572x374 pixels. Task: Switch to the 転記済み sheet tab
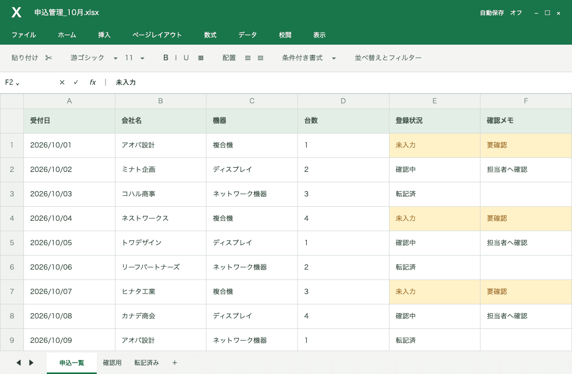[147, 363]
